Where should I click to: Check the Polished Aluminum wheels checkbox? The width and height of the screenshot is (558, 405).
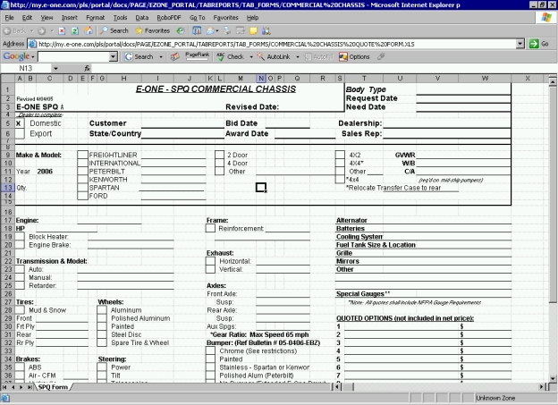[102, 318]
